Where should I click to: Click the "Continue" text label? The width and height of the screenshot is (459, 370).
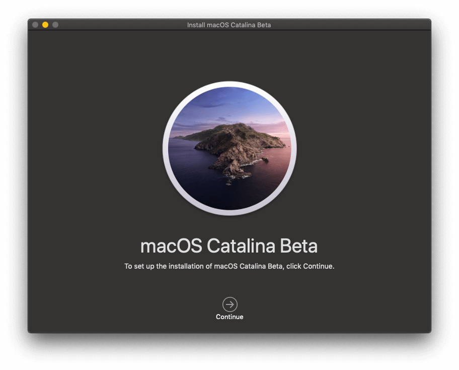pyautogui.click(x=229, y=317)
